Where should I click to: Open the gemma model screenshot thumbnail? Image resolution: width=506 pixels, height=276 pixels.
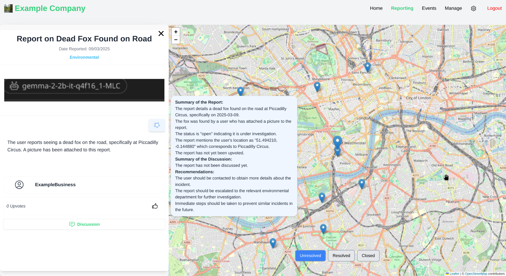point(84,90)
